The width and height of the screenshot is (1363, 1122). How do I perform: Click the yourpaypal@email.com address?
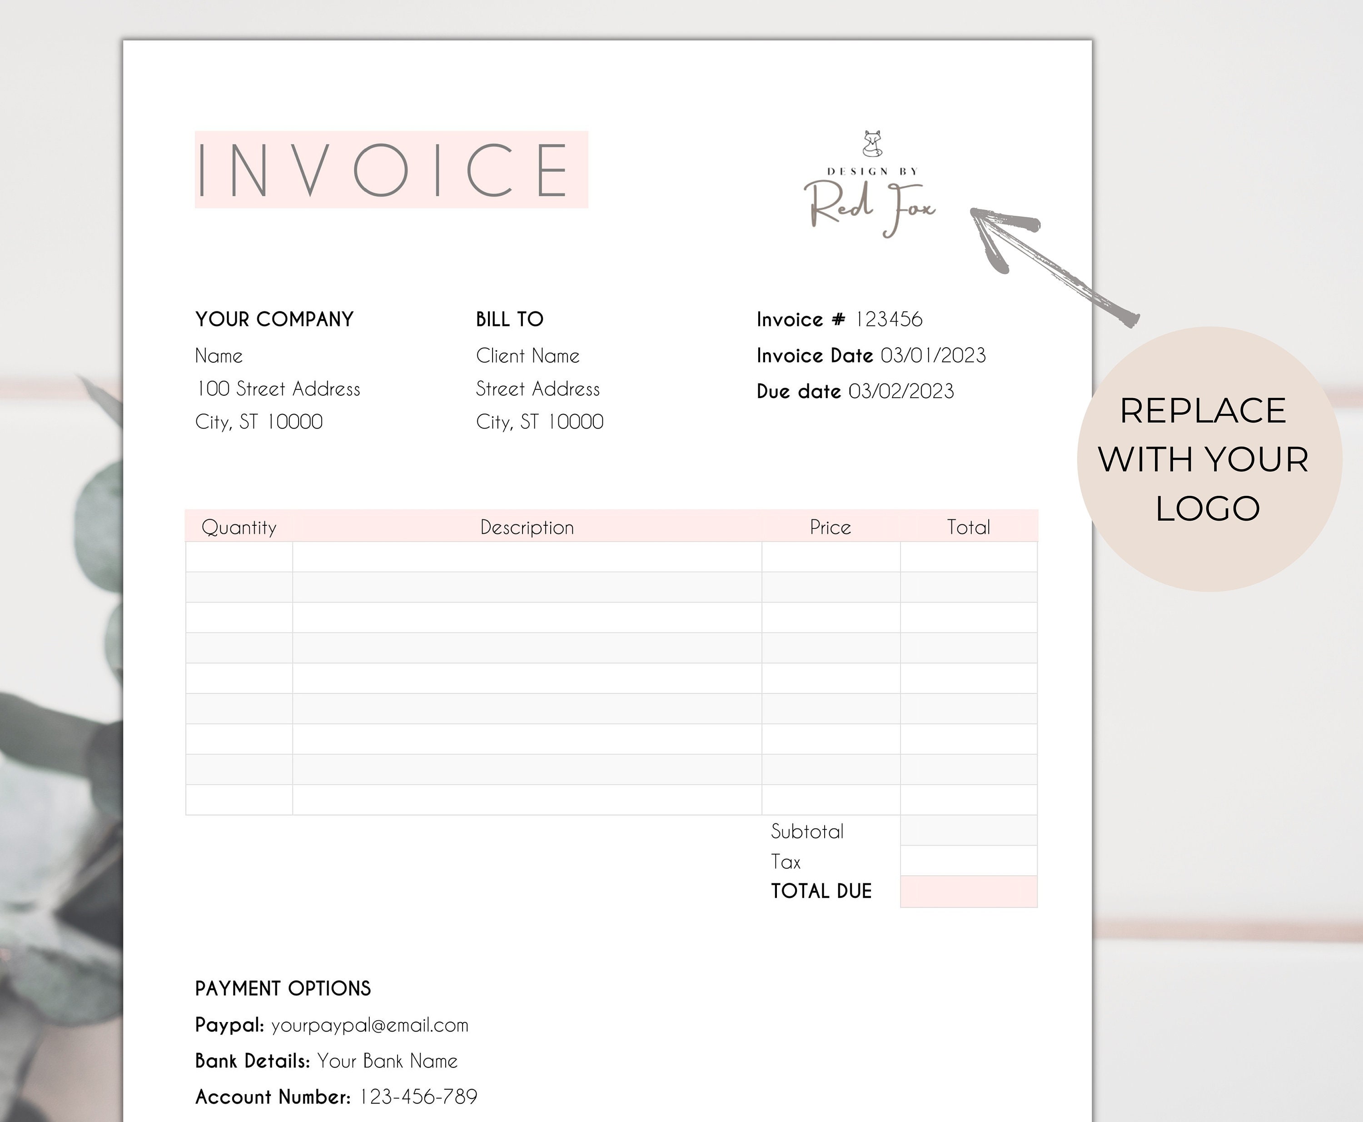coord(370,1025)
